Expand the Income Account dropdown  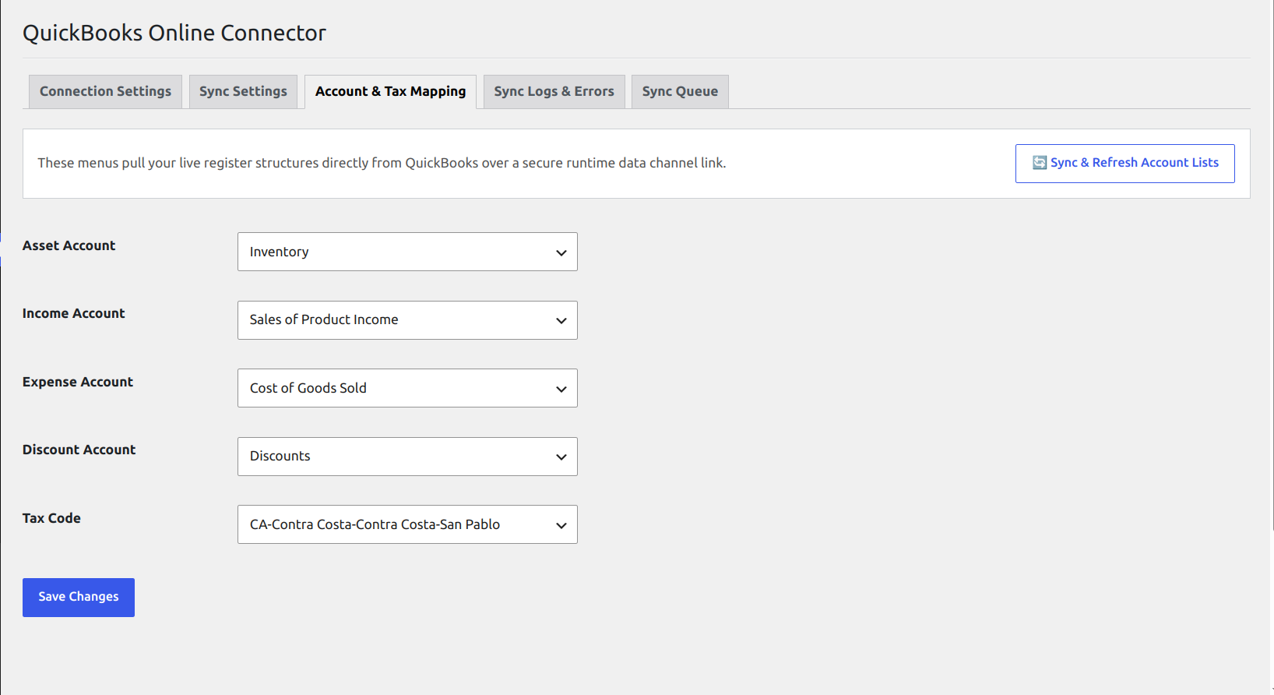pyautogui.click(x=407, y=320)
